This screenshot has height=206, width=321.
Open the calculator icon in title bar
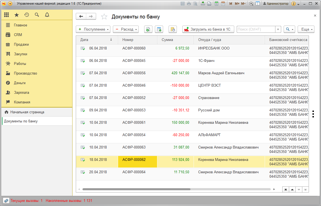pyautogui.click(x=216, y=4)
